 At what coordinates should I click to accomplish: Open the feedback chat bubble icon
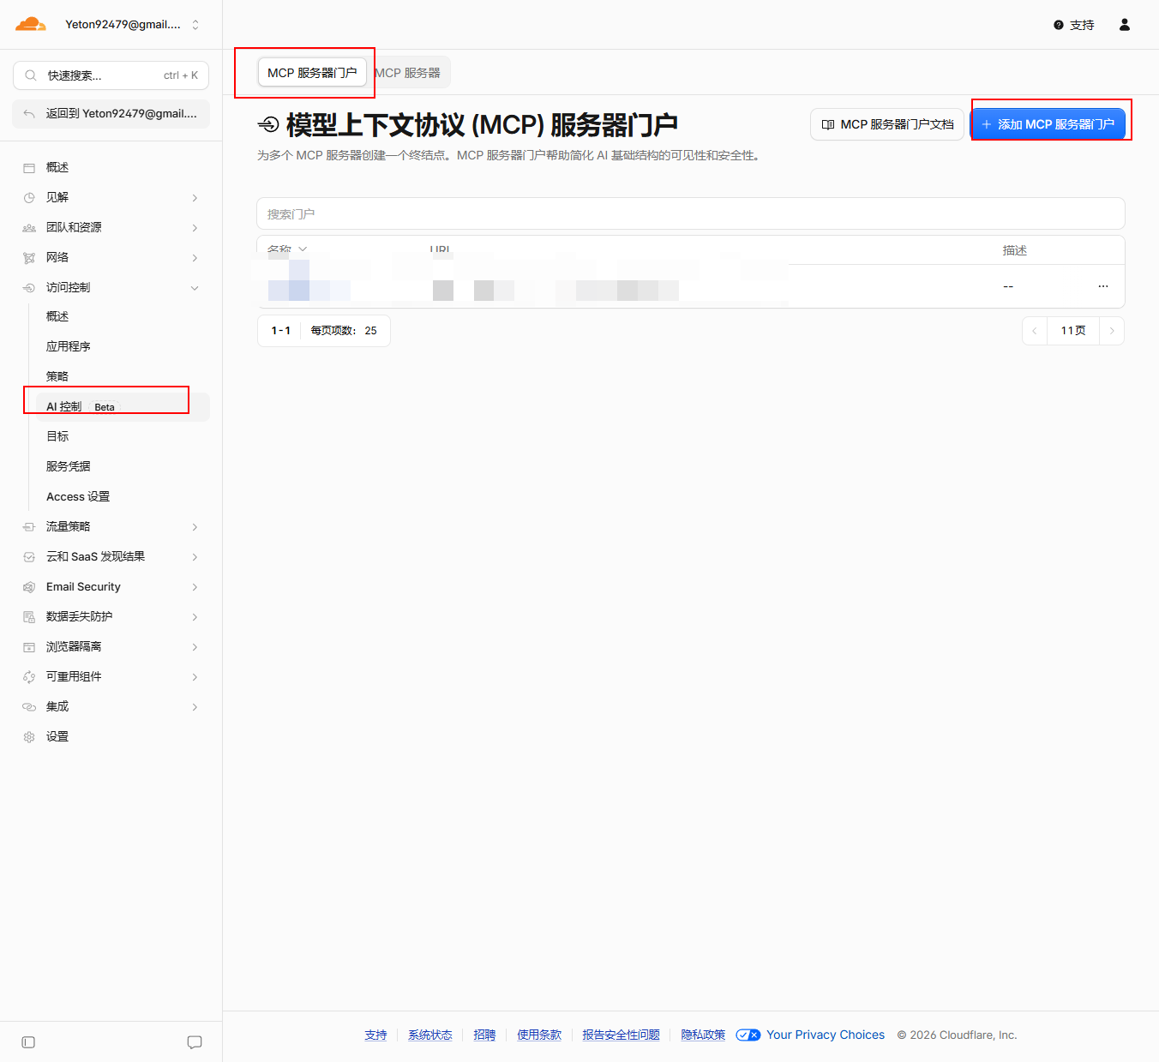(195, 1042)
